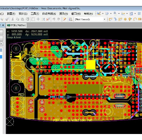Screen dimensions: 142x140
Task: Select the Place Arc tool icon
Action: click(135, 19)
